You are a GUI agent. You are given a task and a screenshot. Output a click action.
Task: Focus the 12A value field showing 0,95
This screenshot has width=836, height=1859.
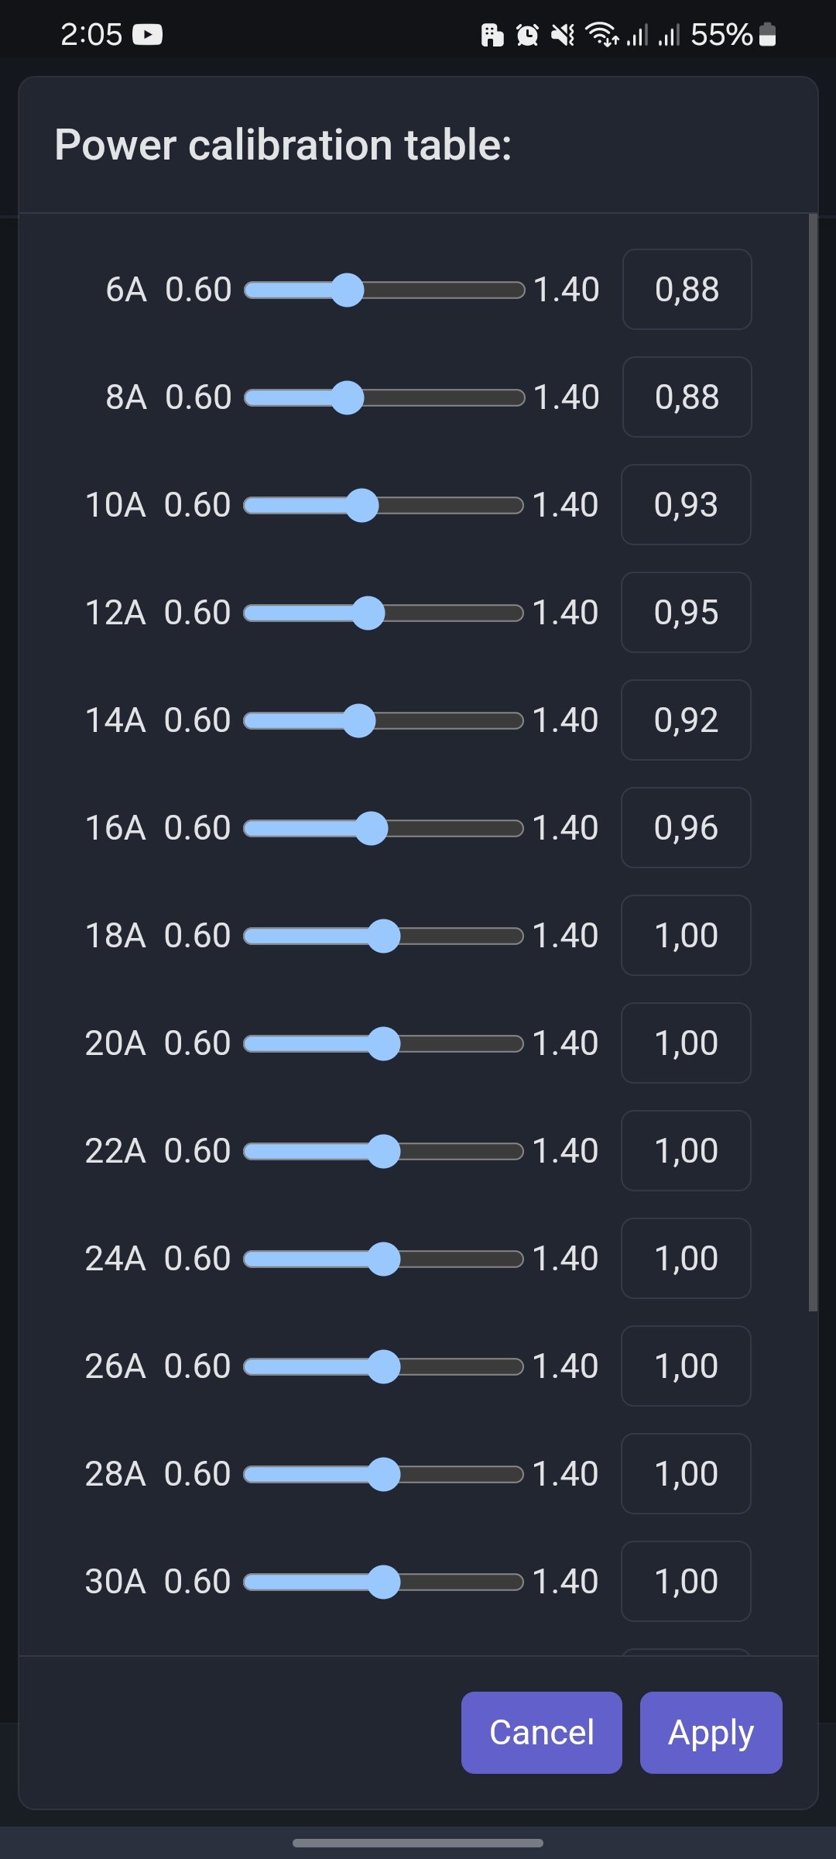tap(686, 613)
